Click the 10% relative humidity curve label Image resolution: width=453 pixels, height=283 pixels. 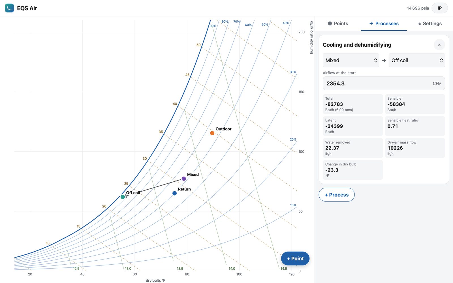pos(293,205)
